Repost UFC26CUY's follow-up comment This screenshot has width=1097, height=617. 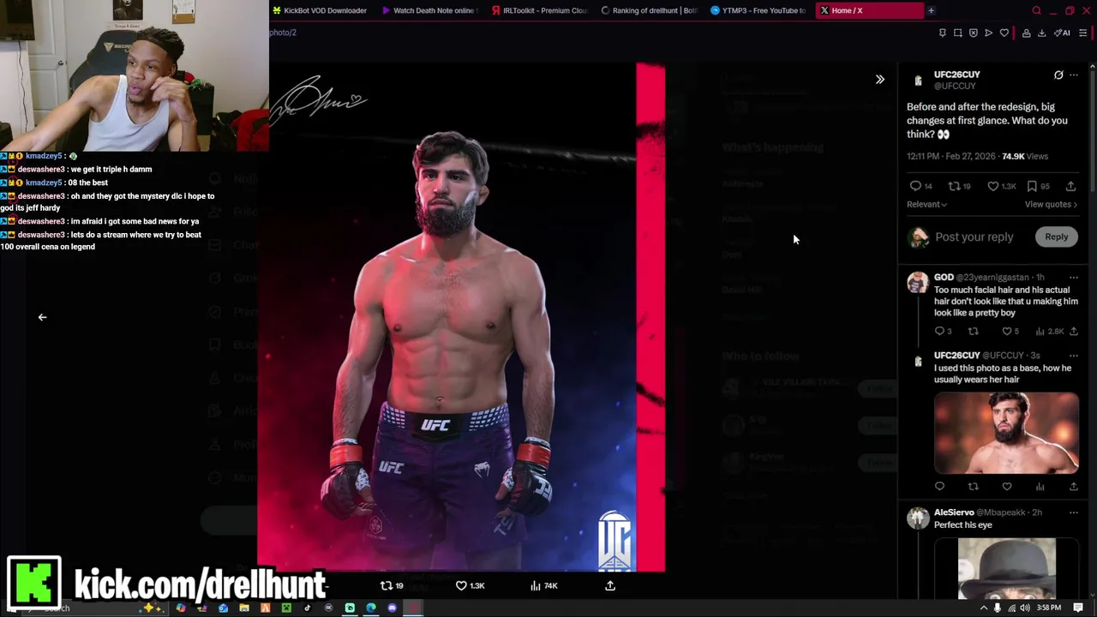[x=973, y=487]
